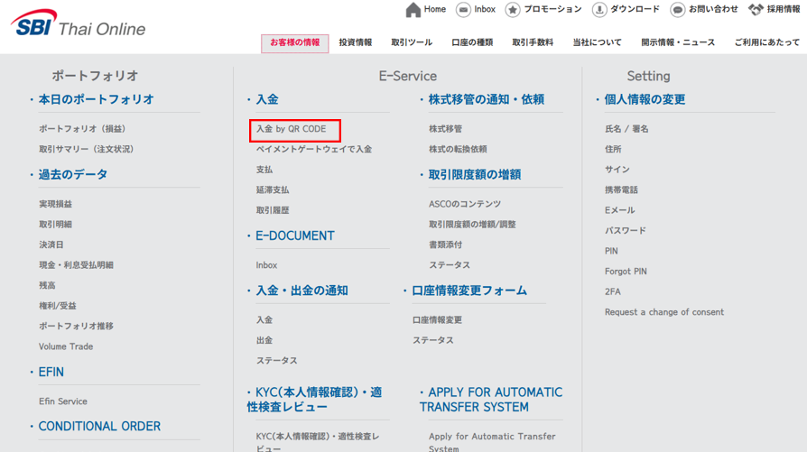Select the お客様の情報 menu tab
Screen dimensions: 807x452
295,43
